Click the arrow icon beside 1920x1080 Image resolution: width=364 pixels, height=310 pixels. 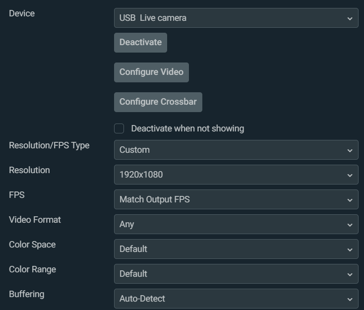[350, 175]
